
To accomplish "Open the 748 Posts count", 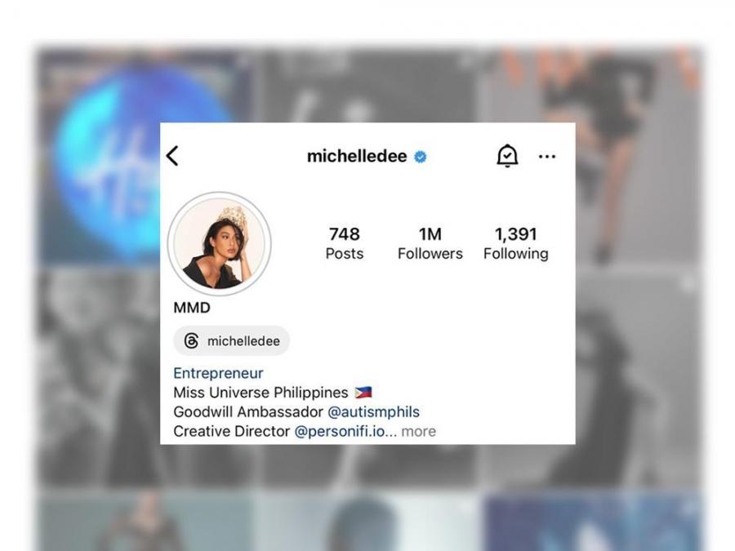I will 345,243.
